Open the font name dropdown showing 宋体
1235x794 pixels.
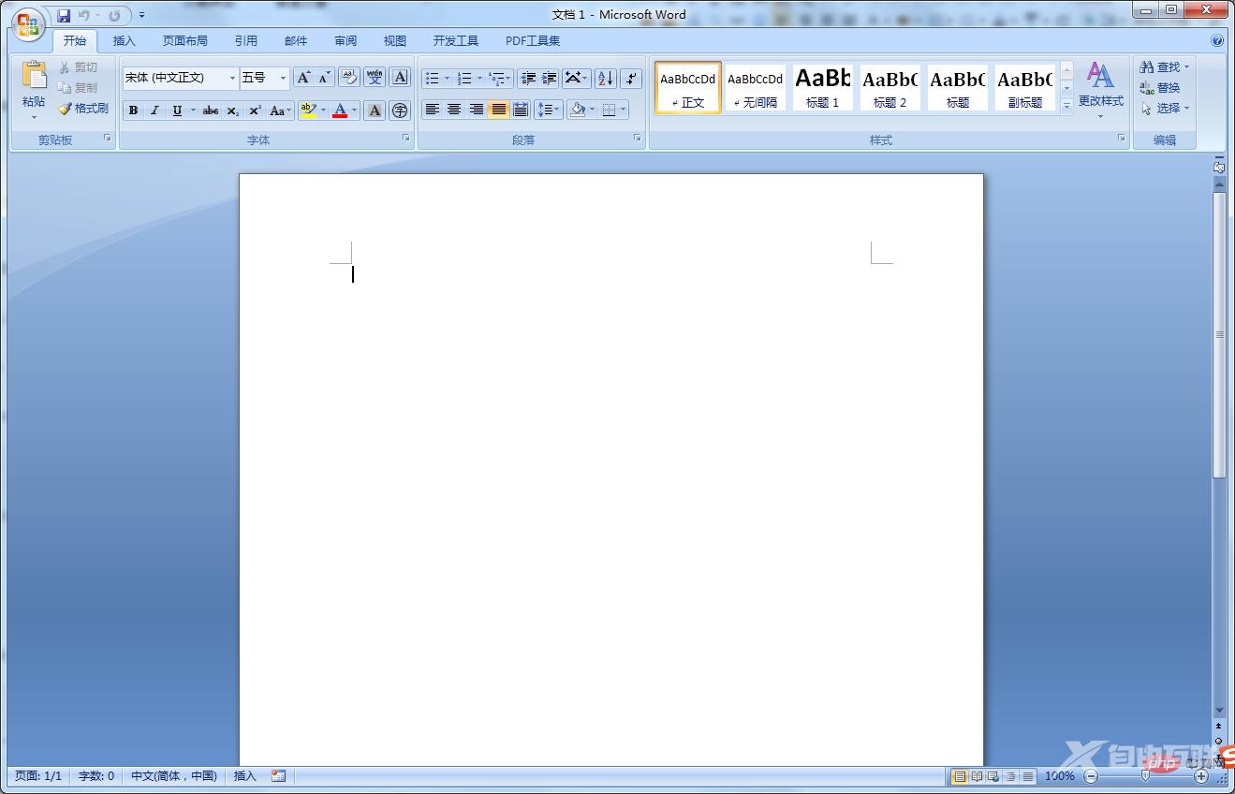[x=232, y=79]
